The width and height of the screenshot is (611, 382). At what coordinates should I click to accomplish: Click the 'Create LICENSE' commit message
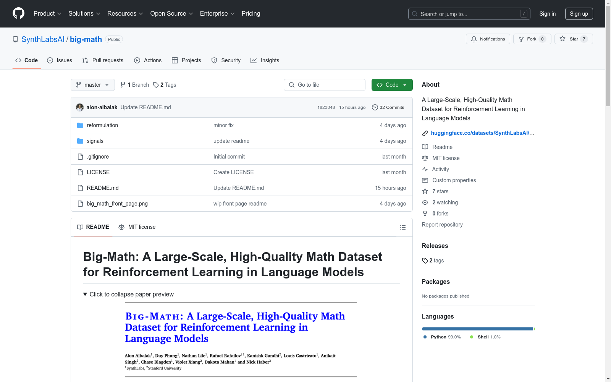(234, 172)
